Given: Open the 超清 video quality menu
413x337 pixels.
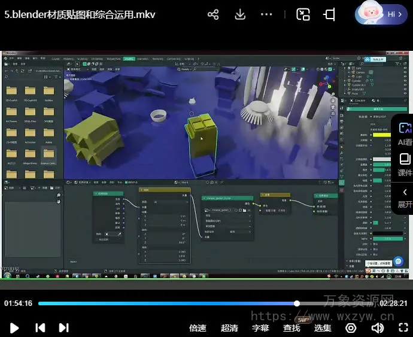Looking at the screenshot, I should pyautogui.click(x=229, y=327).
